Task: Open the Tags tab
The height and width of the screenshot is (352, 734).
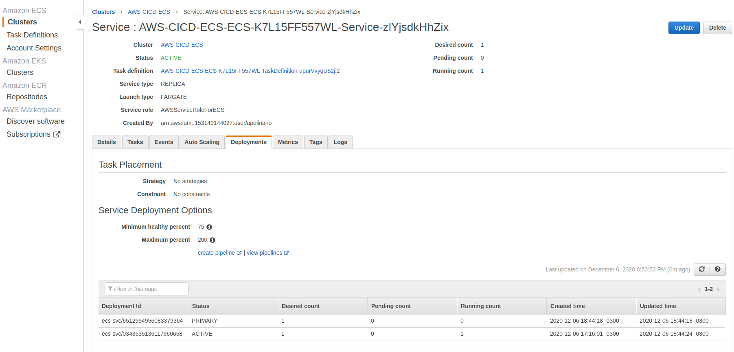Action: point(316,142)
